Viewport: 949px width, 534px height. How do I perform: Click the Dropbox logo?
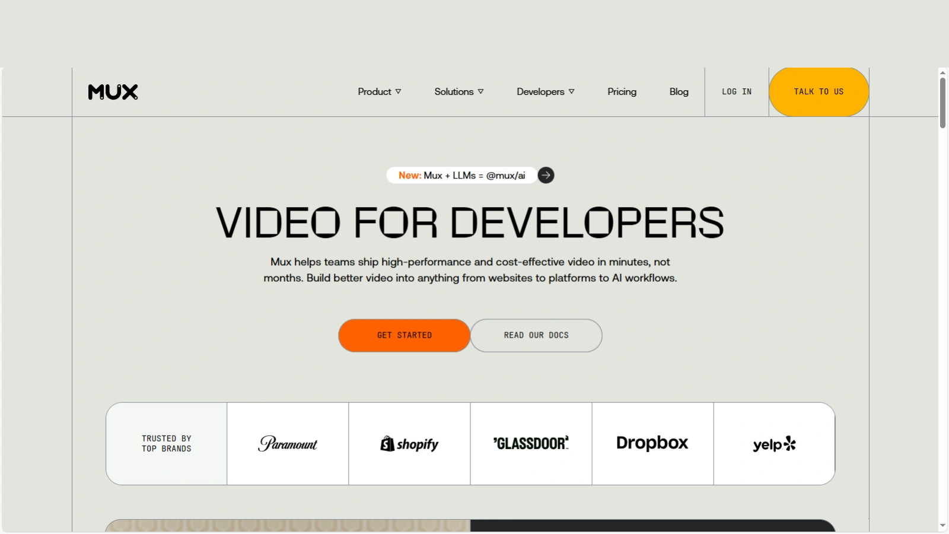652,443
